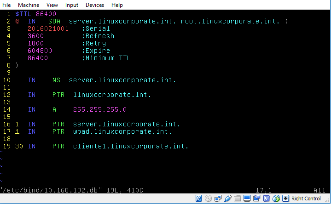This screenshot has height=204, width=331.
Task: Click the SOA record type keyword
Action: tap(54, 21)
